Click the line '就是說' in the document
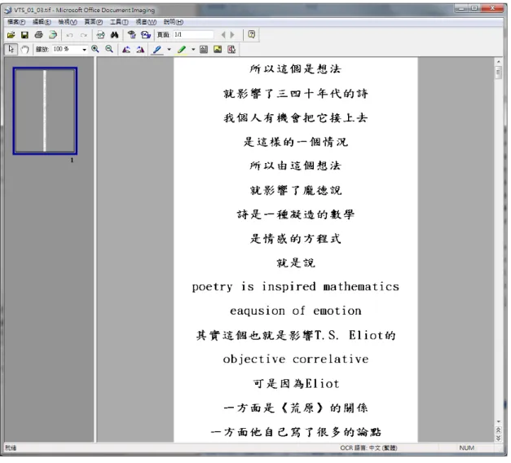Image resolution: width=511 pixels, height=463 pixels. 296,263
